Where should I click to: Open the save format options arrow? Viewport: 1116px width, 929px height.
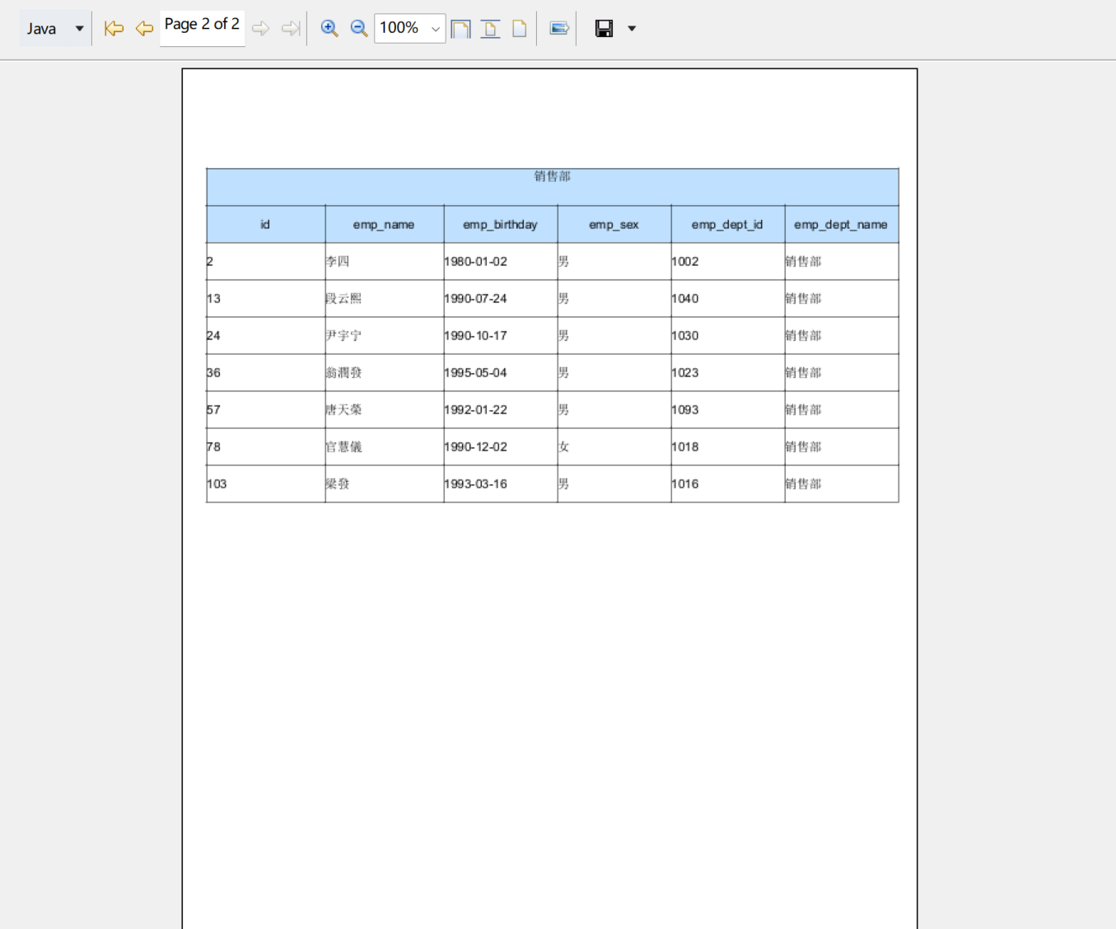click(631, 27)
